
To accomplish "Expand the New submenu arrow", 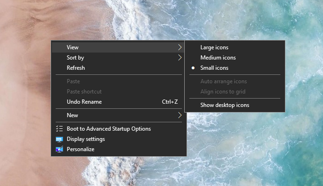I will pos(180,115).
